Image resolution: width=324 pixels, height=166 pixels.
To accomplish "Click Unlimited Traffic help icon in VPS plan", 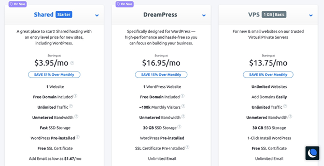I will click(285, 106).
